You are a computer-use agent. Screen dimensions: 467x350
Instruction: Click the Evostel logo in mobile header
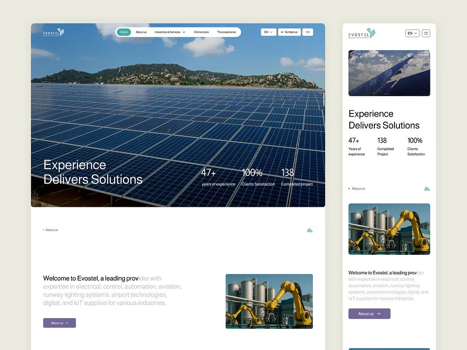coord(362,33)
